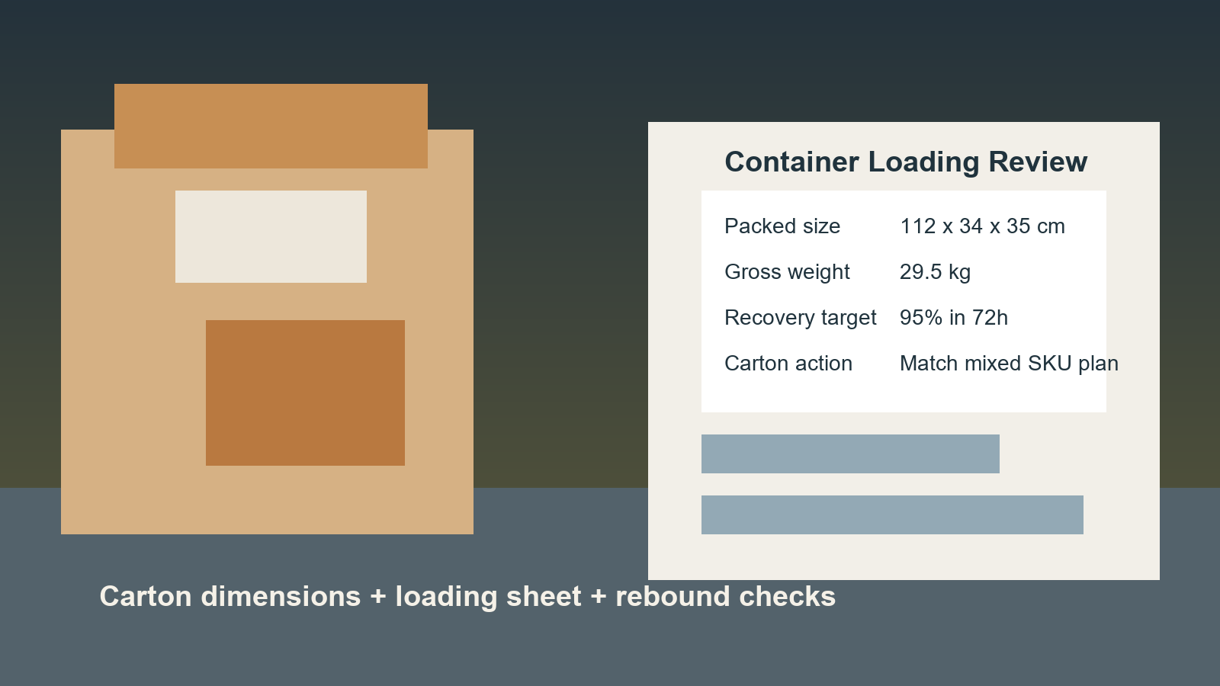
Task: Select the Packed size label
Action: pyautogui.click(x=782, y=226)
